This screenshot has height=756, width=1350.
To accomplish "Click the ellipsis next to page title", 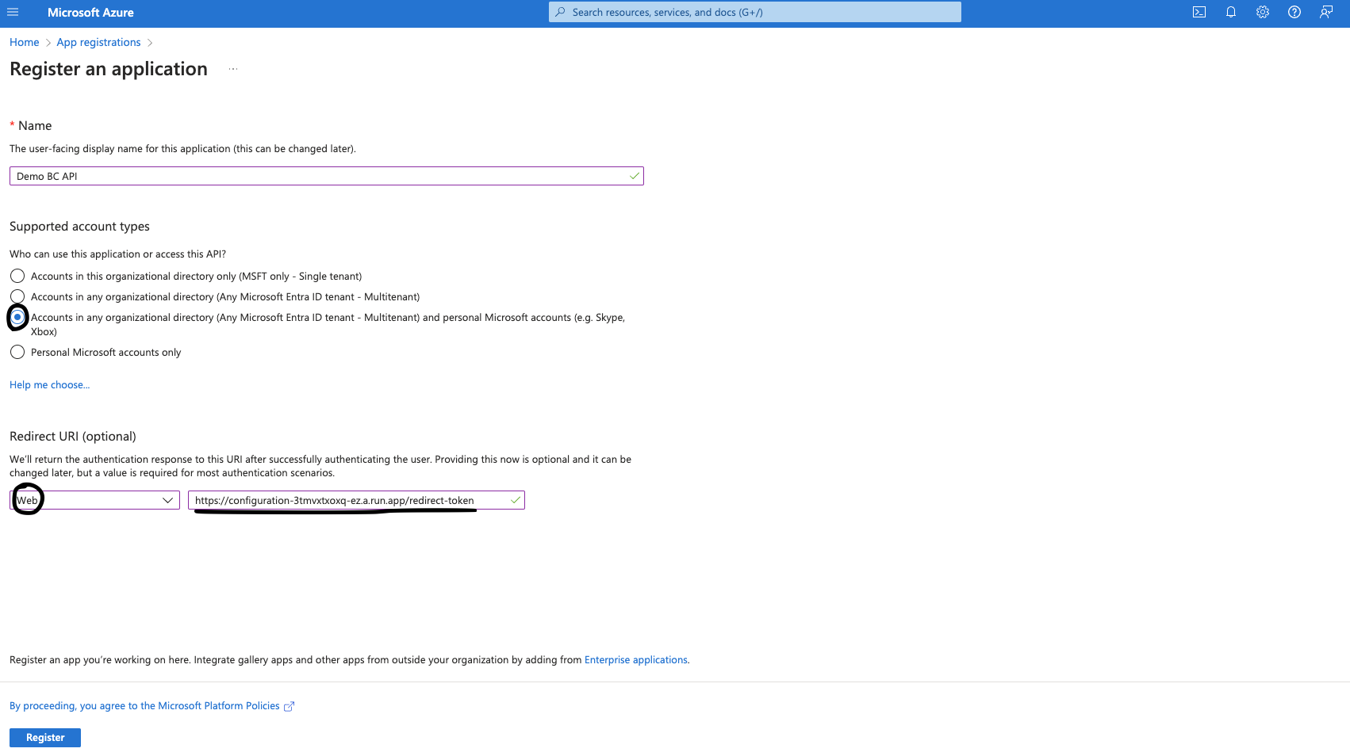I will (x=233, y=70).
